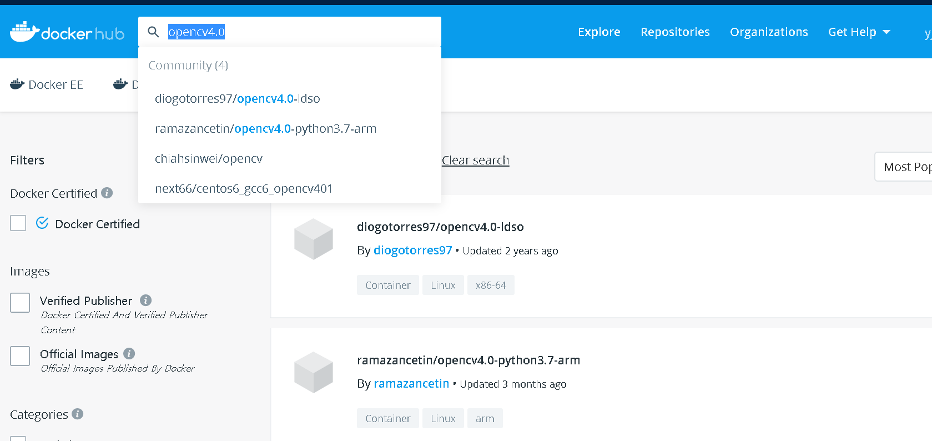
Task: Click the Docker EE whale icon
Action: (17, 84)
